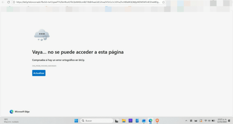Image resolution: width=233 pixels, height=124 pixels.
Task: Open the clock showing 10:27 p. m.
Action: pos(222,121)
